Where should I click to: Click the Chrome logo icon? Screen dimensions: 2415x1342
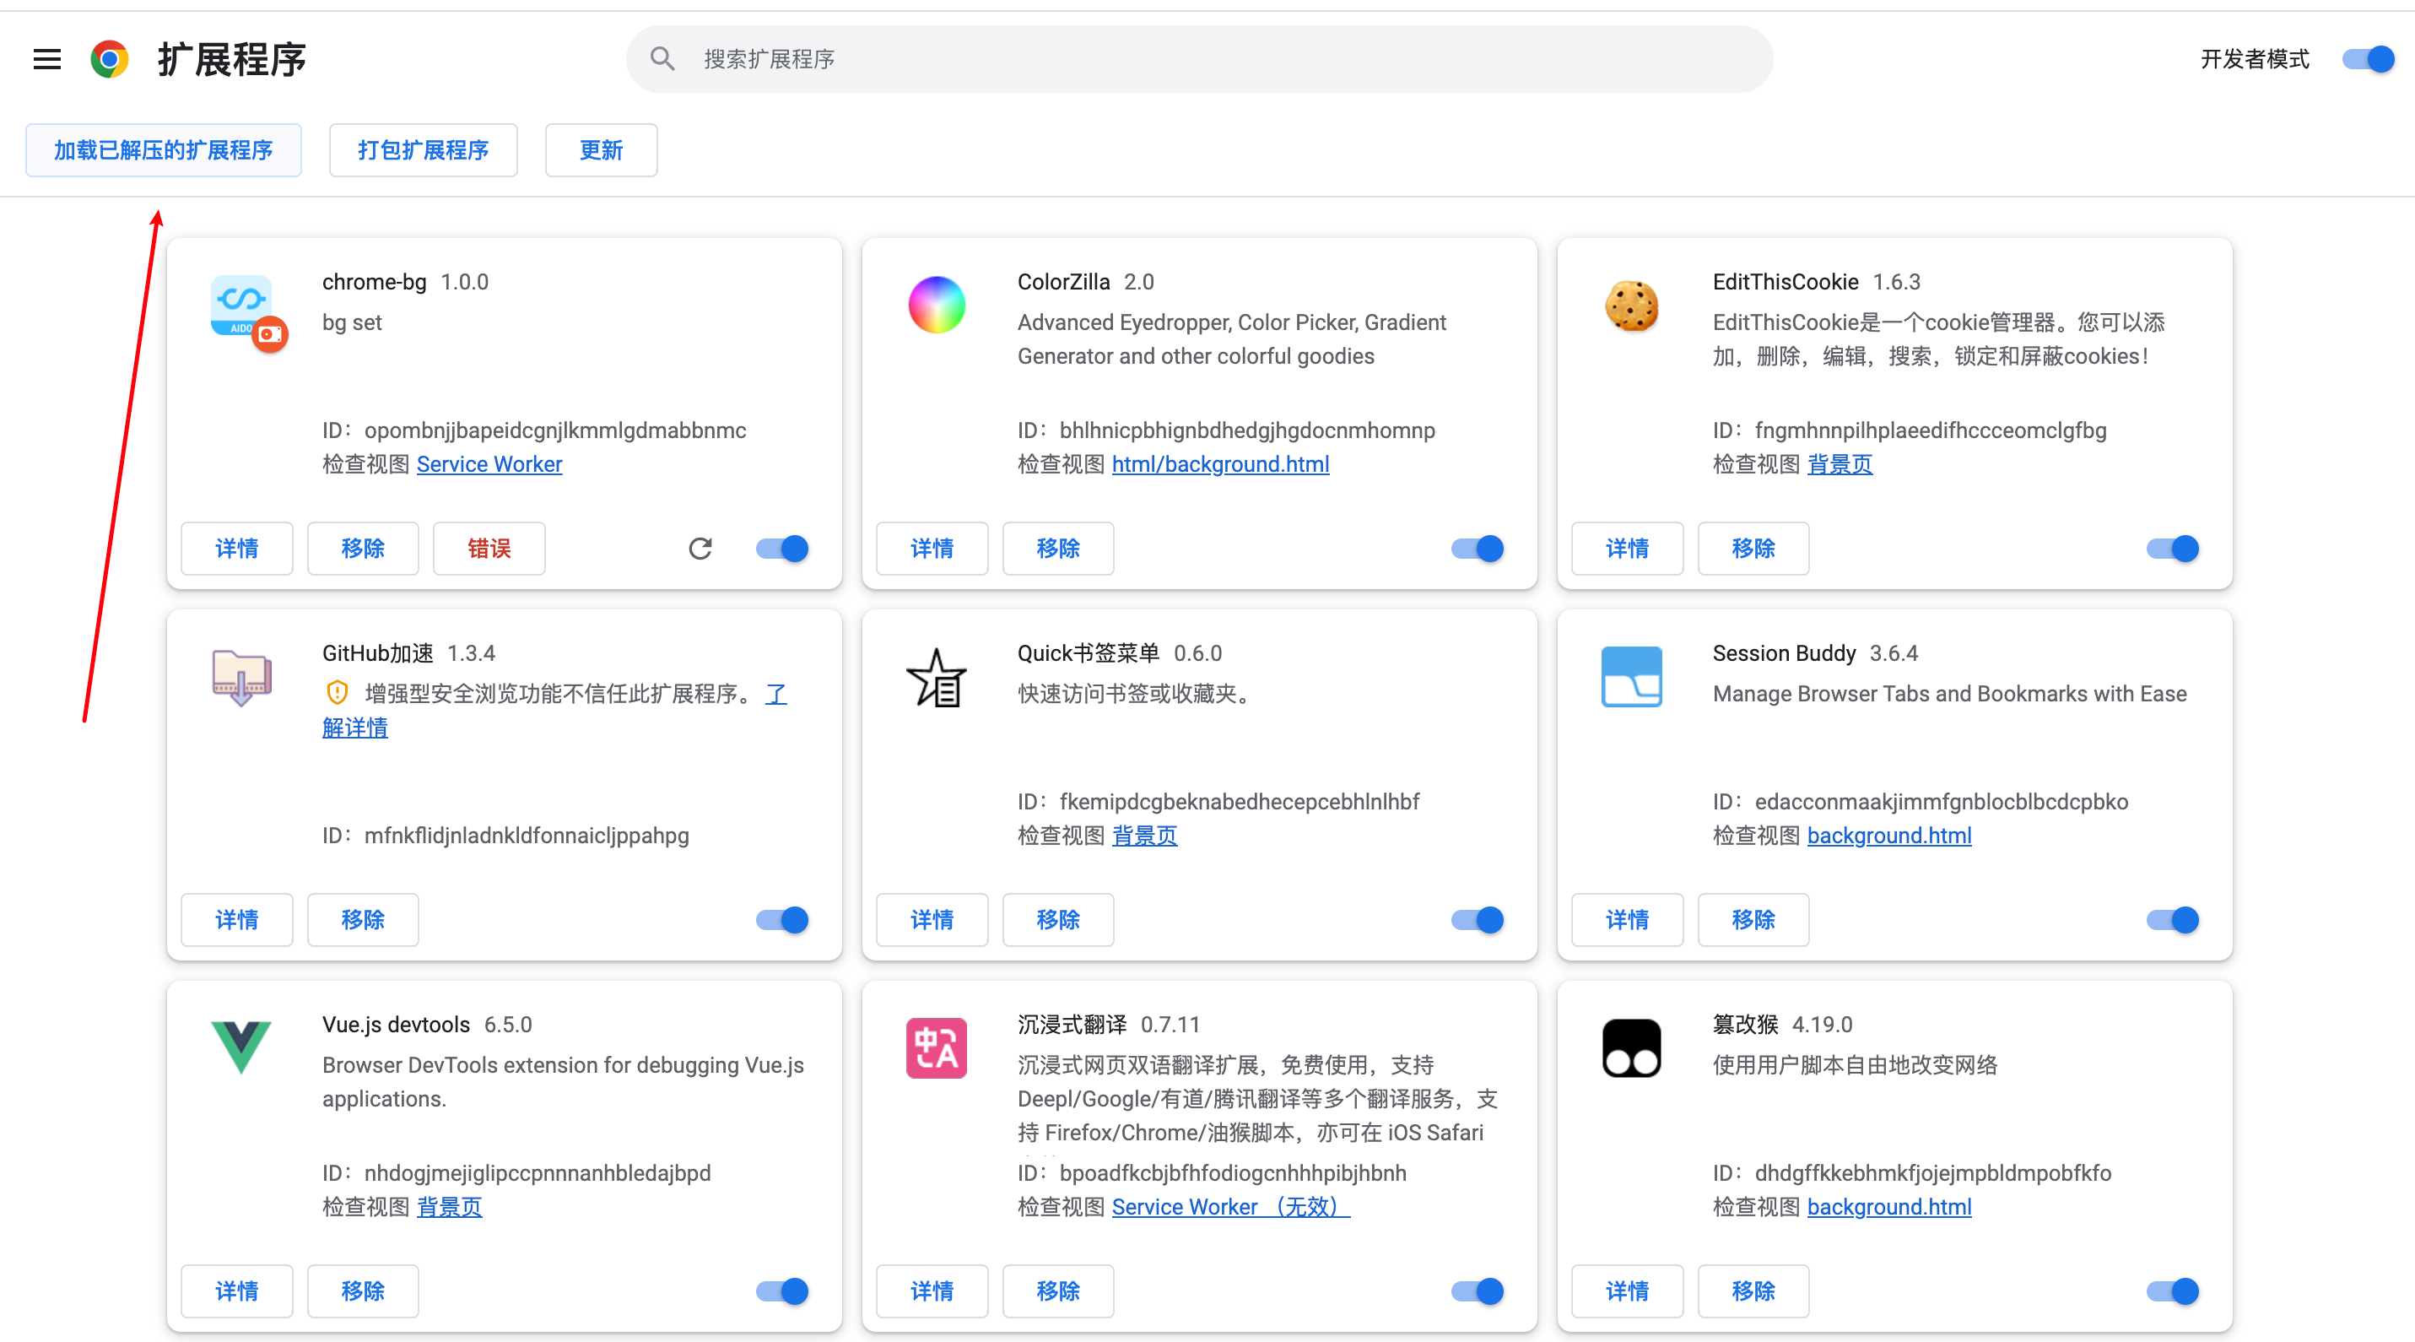tap(110, 59)
